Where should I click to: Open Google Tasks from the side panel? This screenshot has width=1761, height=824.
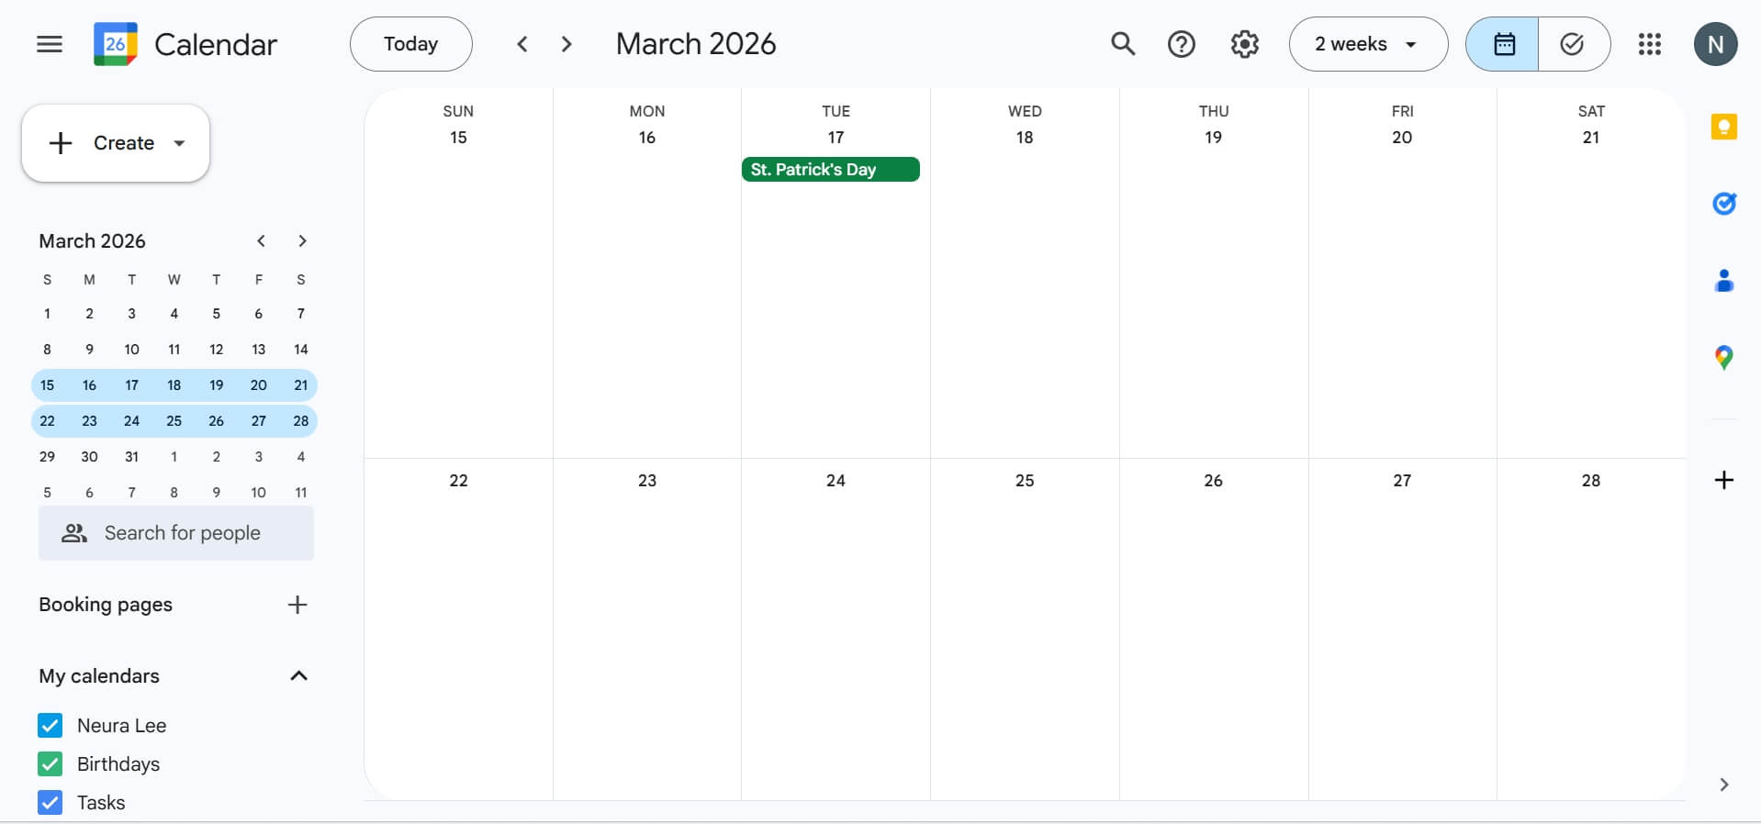click(1725, 204)
